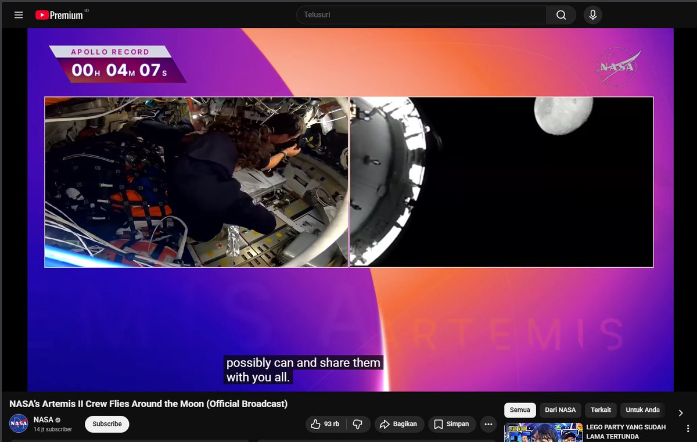
Task: Dislike the video with thumbs down
Action: pos(358,424)
